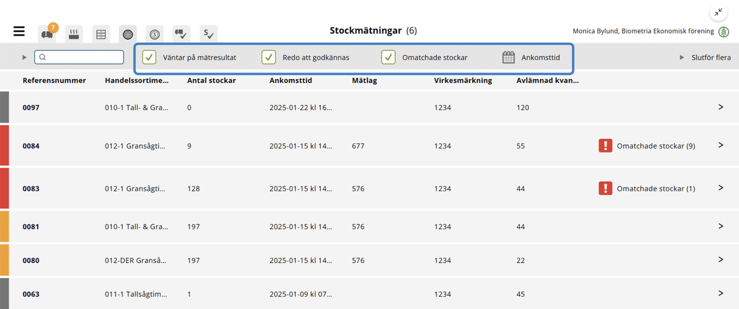Click the Ankomsttid calendar icon
Image resolution: width=739 pixels, height=309 pixels.
point(508,57)
